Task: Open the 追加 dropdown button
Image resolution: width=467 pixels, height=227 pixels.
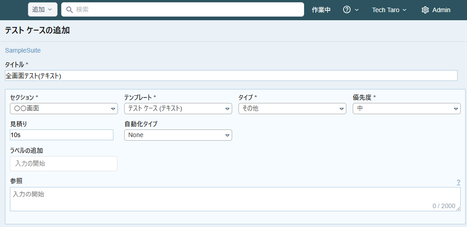Action: (x=42, y=9)
